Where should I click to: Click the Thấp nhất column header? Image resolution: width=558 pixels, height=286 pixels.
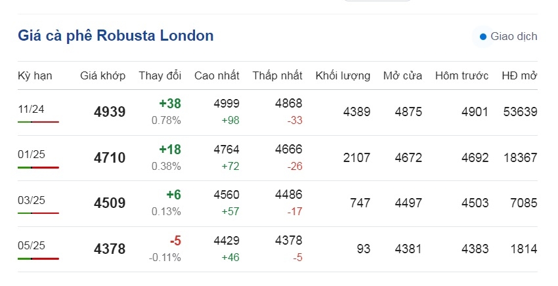tap(278, 75)
